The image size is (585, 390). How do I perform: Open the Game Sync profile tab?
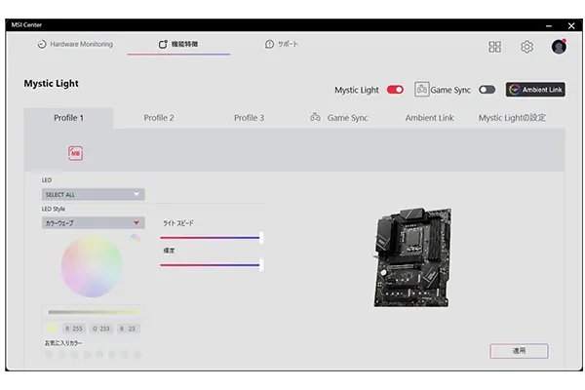click(x=339, y=118)
